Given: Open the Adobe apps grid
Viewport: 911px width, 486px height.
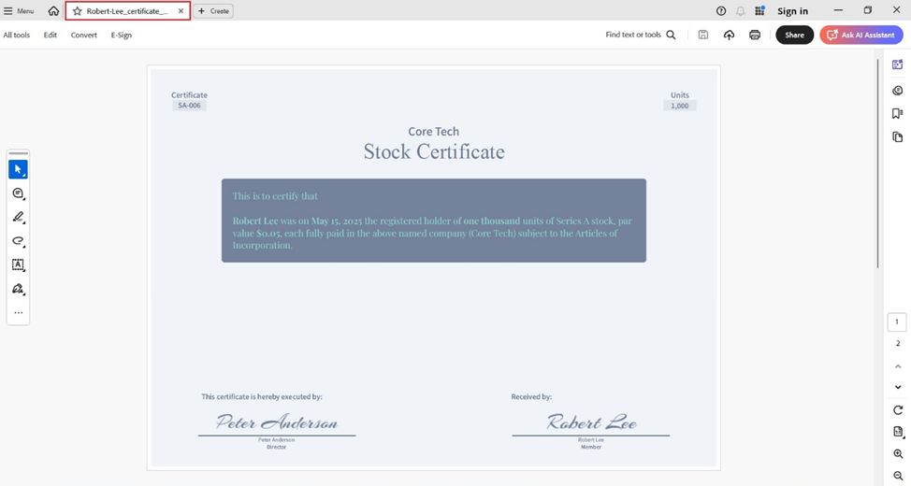Looking at the screenshot, I should 759,11.
